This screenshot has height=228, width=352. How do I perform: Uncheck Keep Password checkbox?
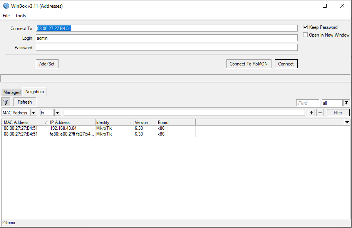click(x=305, y=27)
